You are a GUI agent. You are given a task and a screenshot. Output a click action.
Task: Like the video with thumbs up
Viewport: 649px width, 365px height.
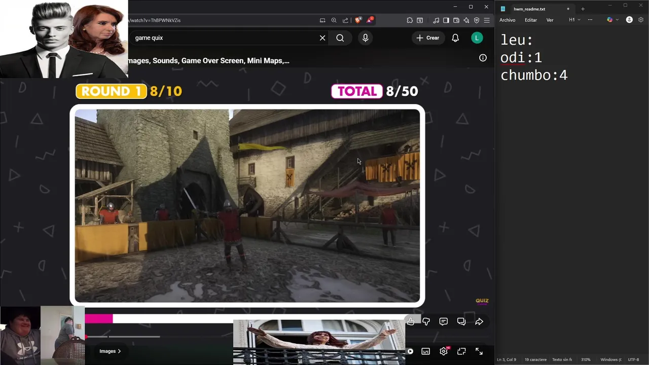pos(410,321)
